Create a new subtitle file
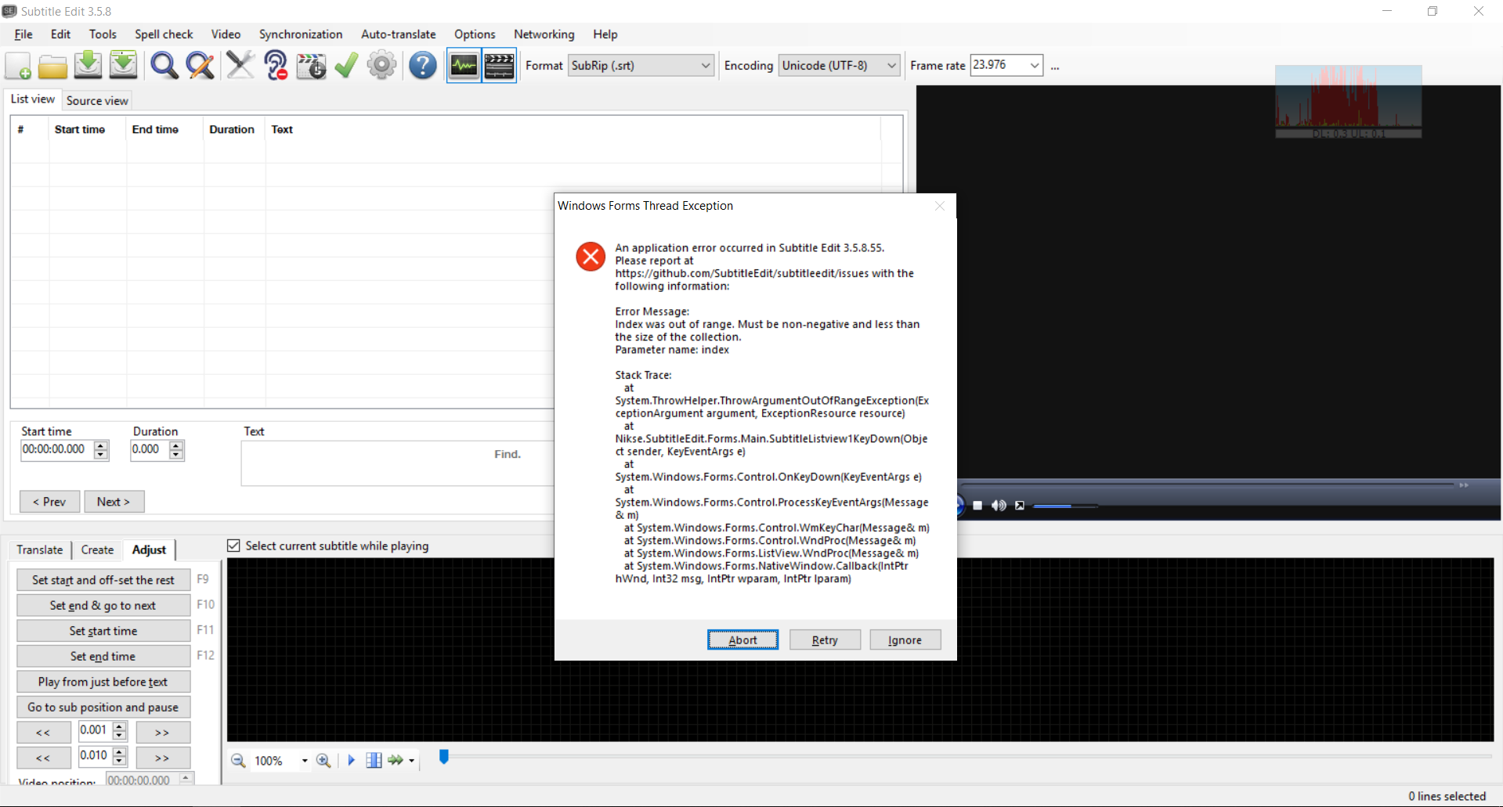 [17, 65]
